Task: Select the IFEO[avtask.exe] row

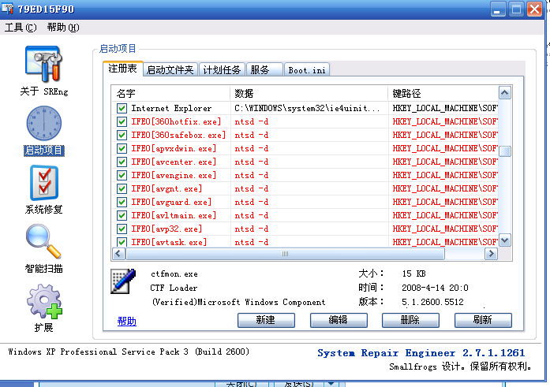Action: pyautogui.click(x=305, y=242)
